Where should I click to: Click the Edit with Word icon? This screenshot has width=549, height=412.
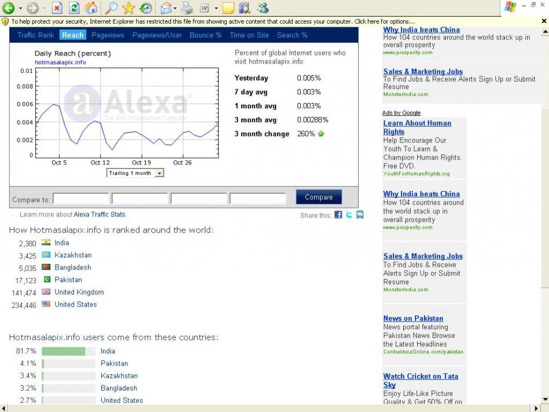point(204,8)
